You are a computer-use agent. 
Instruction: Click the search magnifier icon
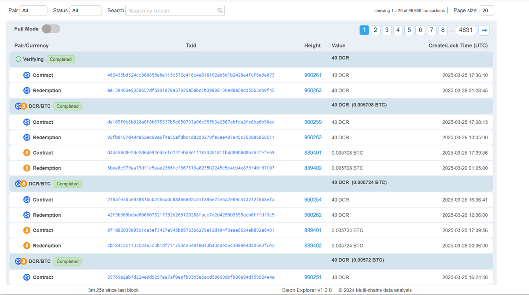220,11
